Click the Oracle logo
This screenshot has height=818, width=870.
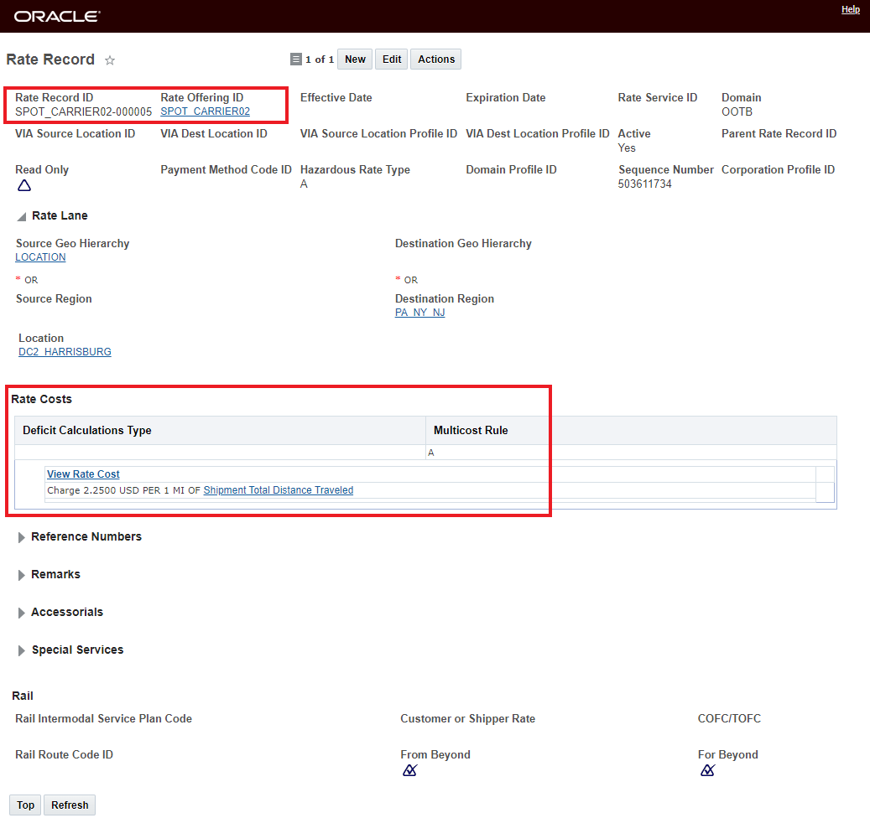(57, 16)
